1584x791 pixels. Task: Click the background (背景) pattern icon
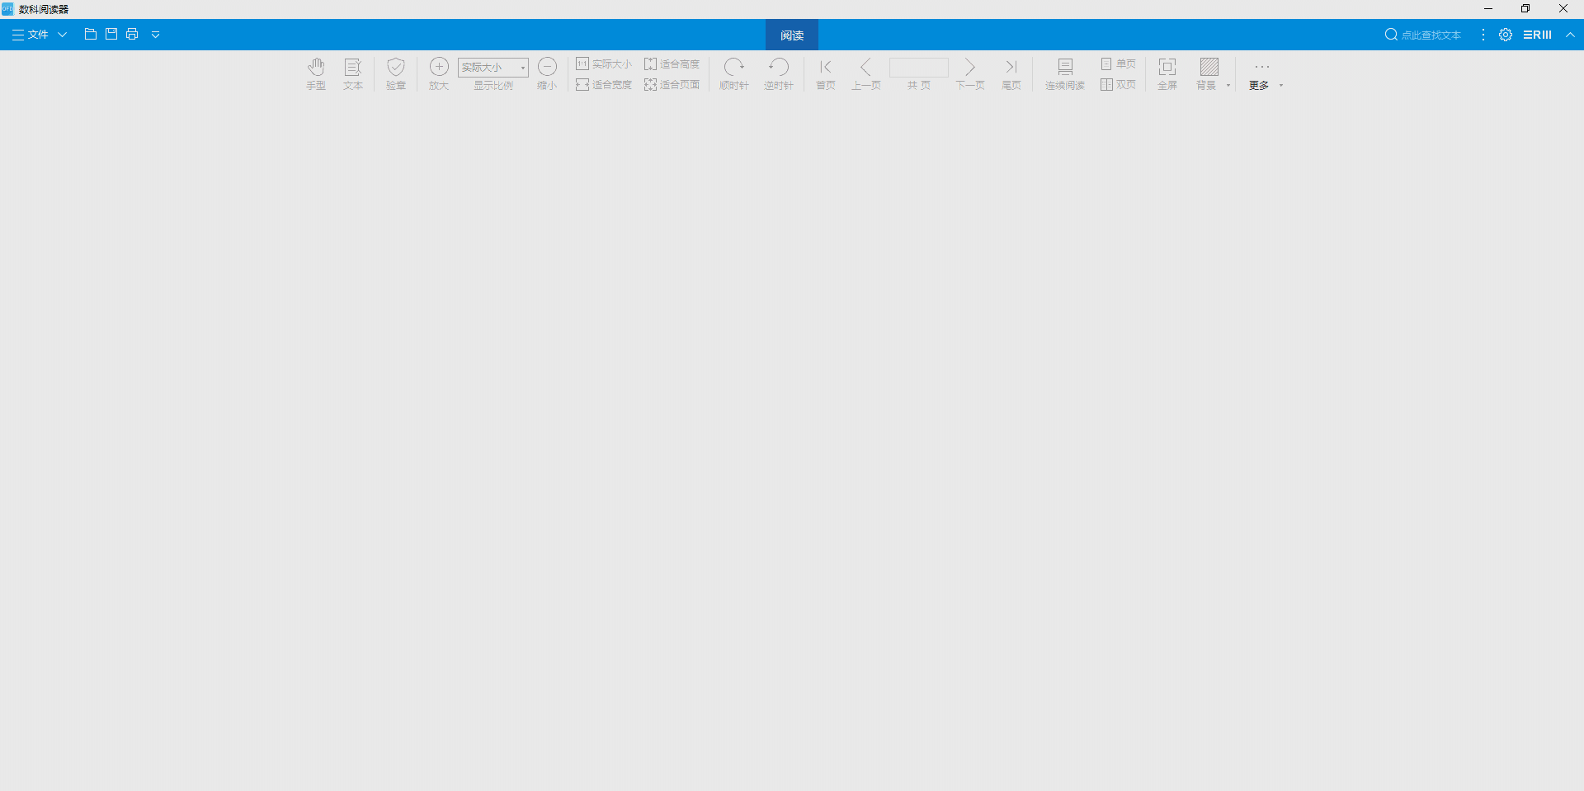[1209, 67]
